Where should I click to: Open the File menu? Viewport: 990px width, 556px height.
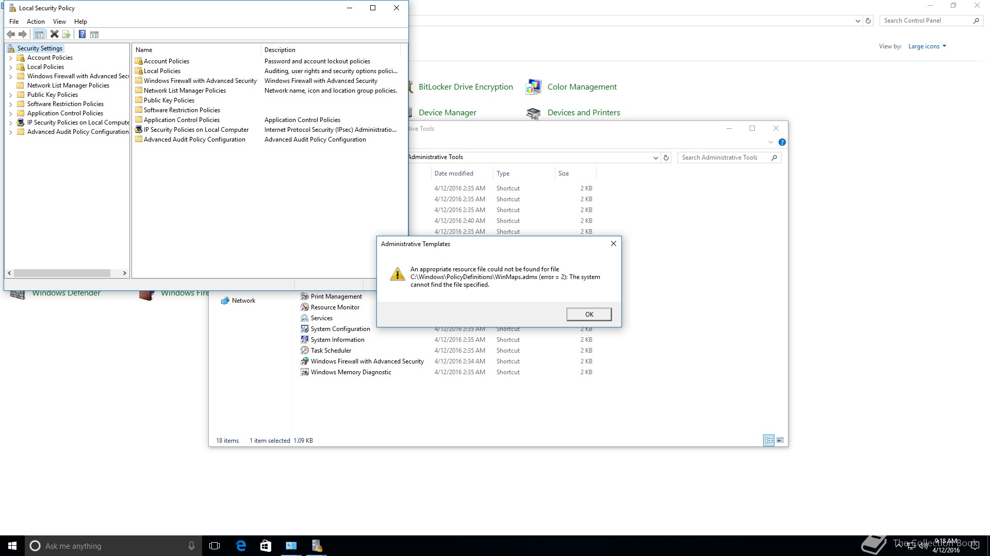coord(14,22)
